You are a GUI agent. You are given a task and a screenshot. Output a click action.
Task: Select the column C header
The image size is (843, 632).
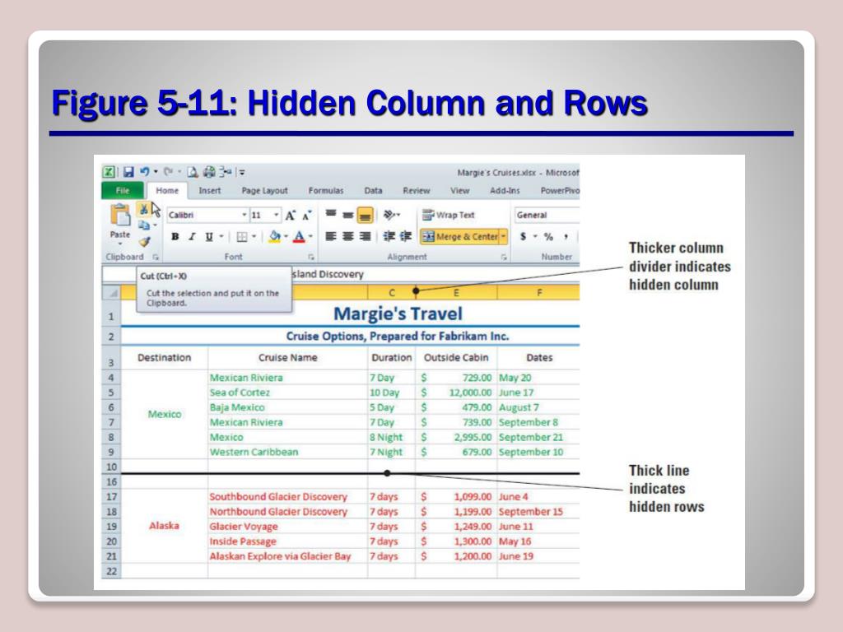(392, 293)
